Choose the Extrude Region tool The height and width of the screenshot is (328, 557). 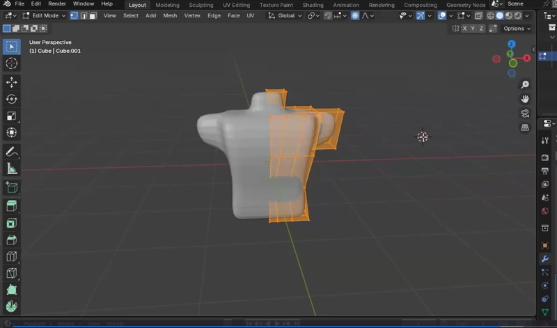(12, 206)
